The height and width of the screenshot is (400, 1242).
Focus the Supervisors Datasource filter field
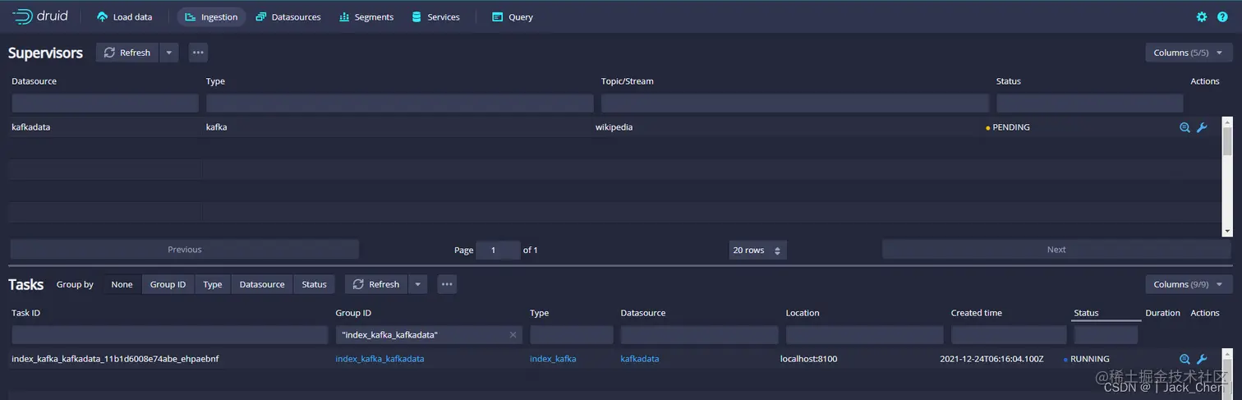coord(105,103)
